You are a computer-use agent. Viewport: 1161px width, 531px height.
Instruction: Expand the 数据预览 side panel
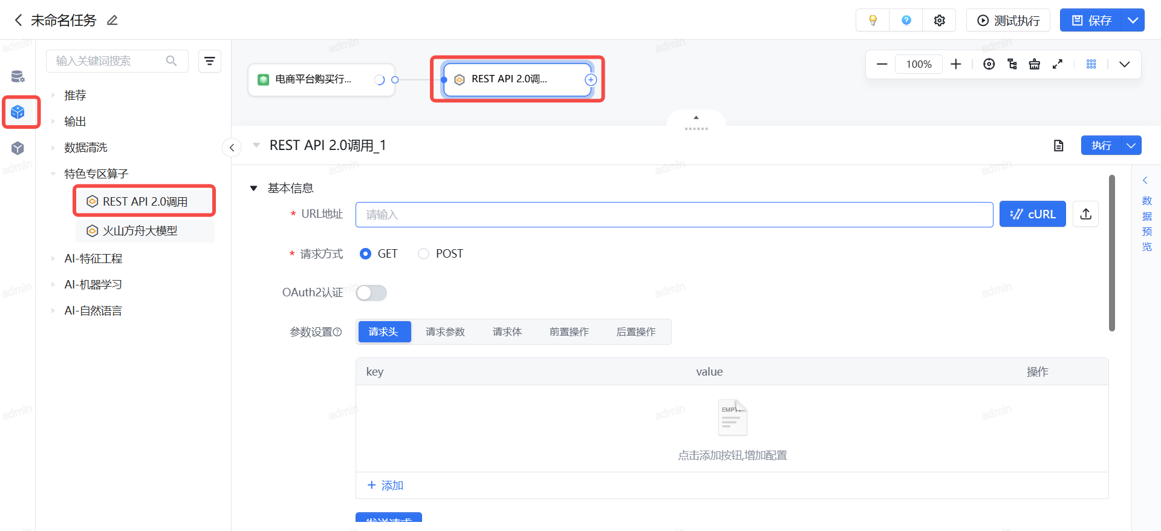(x=1146, y=214)
